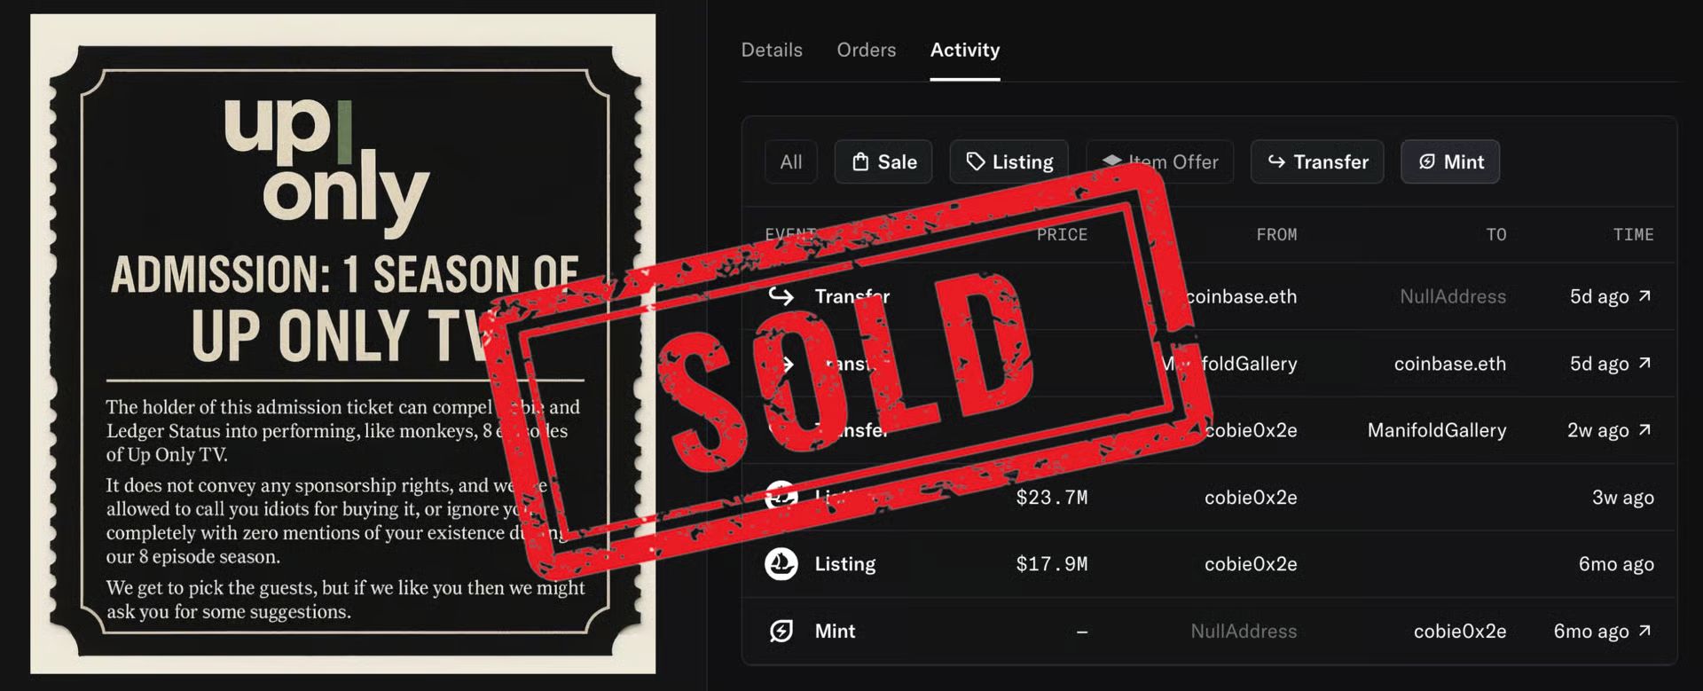Click the OpenSea icon on the $23.7M listing

[x=781, y=497]
